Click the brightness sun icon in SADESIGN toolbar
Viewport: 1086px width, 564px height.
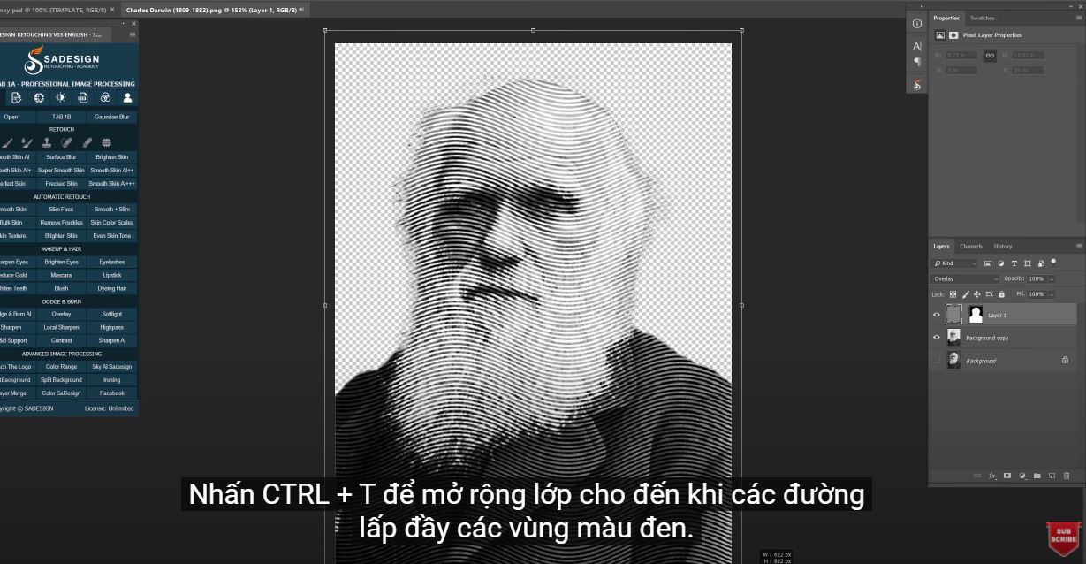(61, 98)
